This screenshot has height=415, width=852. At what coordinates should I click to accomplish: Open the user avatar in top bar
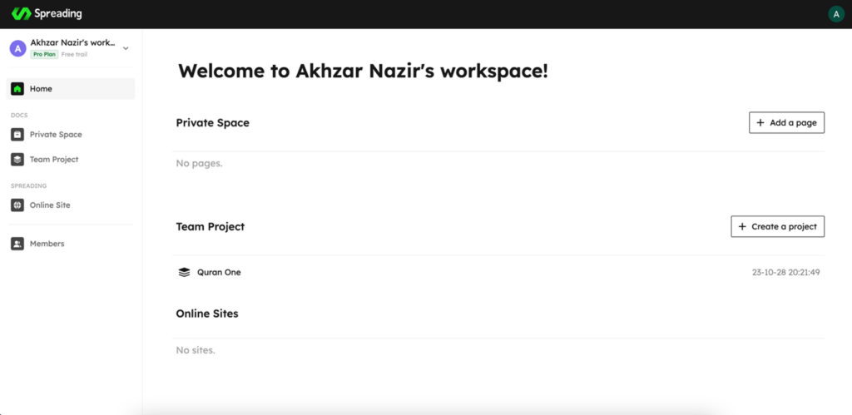click(835, 14)
